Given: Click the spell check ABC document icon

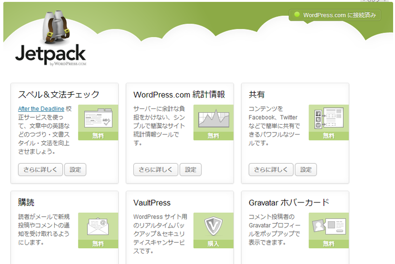Looking at the screenshot, I should coord(98,118).
